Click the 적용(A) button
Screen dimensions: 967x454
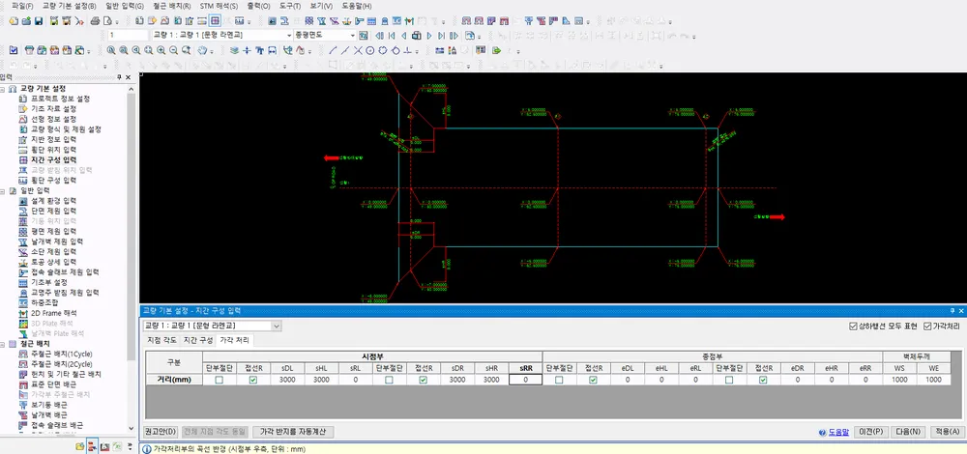tap(946, 432)
